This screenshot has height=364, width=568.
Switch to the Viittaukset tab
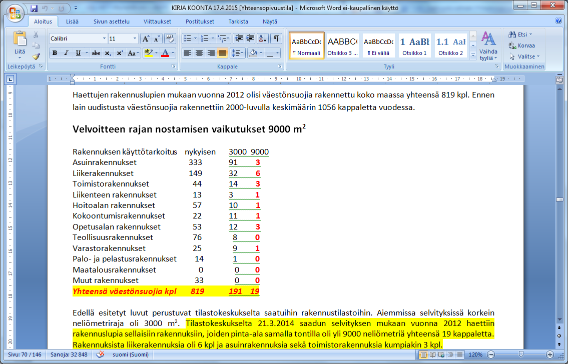point(157,21)
